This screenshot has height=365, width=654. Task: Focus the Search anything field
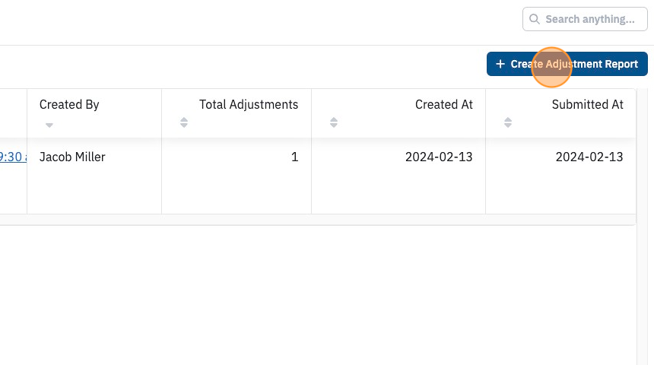(x=585, y=19)
